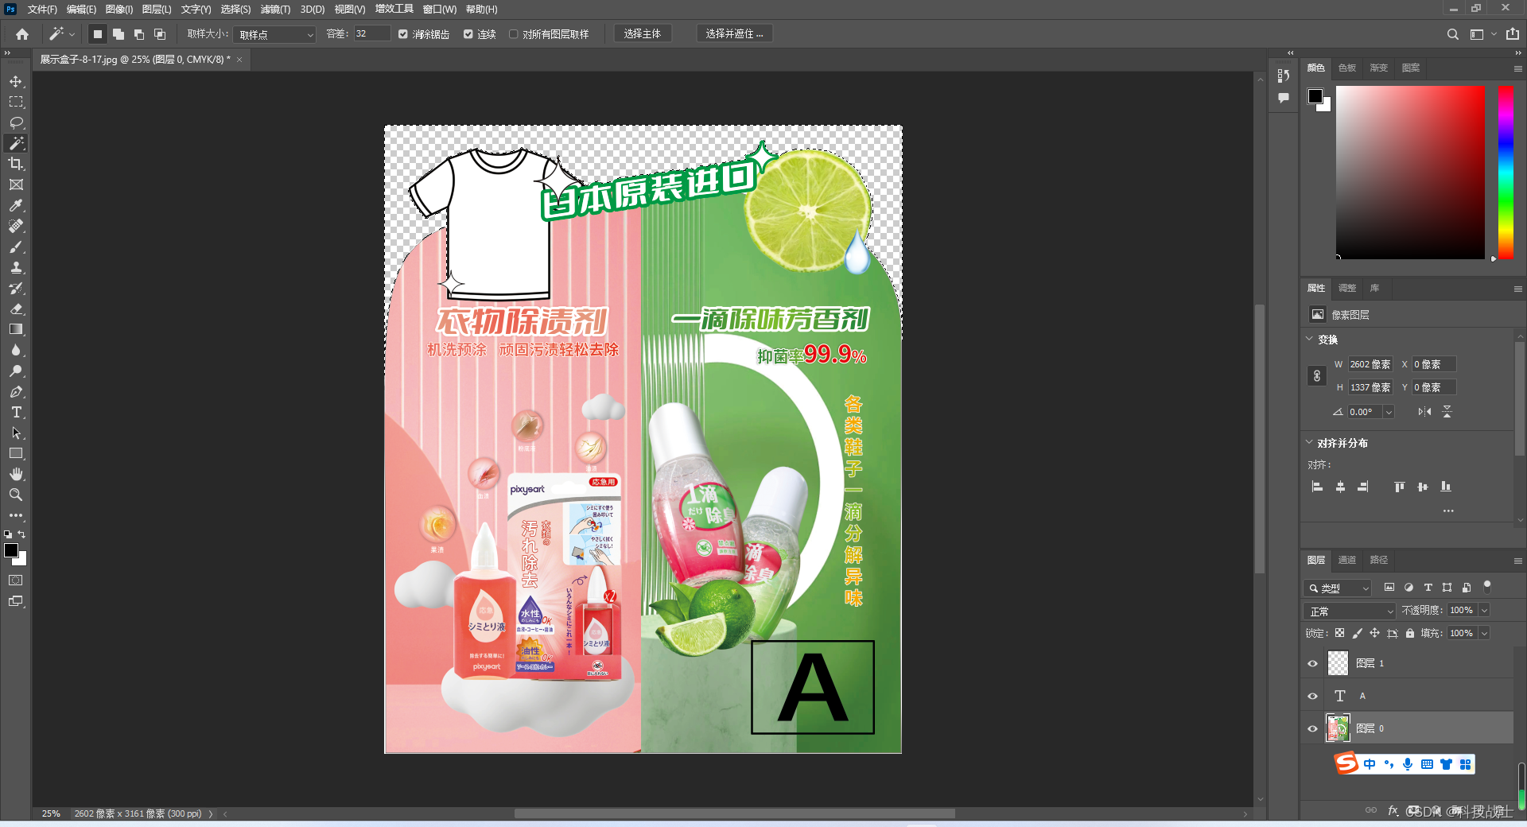Click the Home icon in options bar
Image resolution: width=1527 pixels, height=827 pixels.
[x=22, y=34]
